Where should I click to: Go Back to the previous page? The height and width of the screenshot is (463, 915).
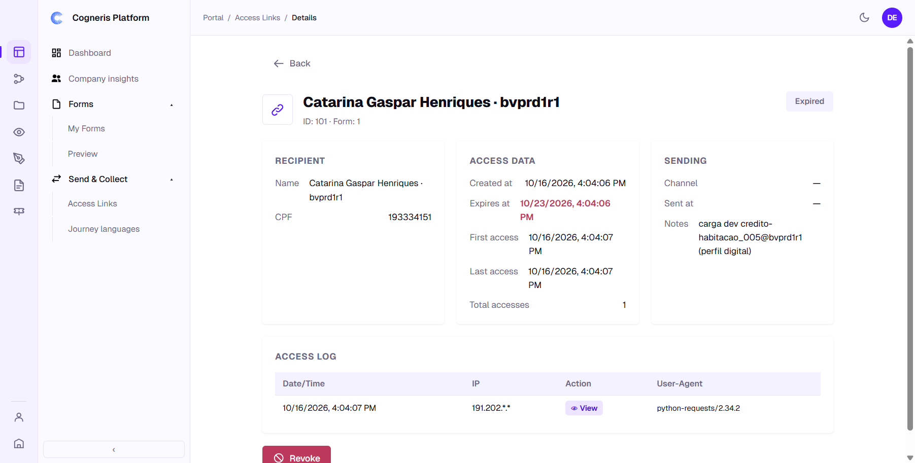292,63
